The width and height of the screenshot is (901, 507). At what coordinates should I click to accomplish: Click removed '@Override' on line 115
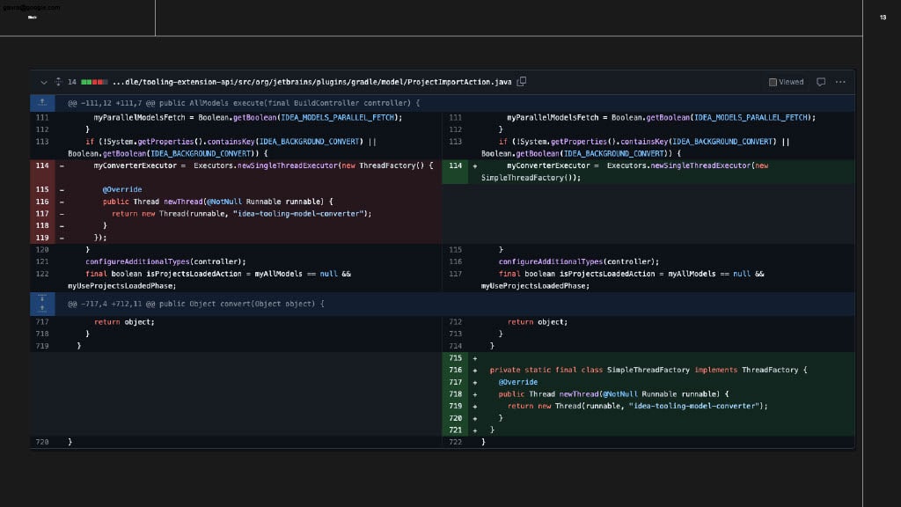122,190
